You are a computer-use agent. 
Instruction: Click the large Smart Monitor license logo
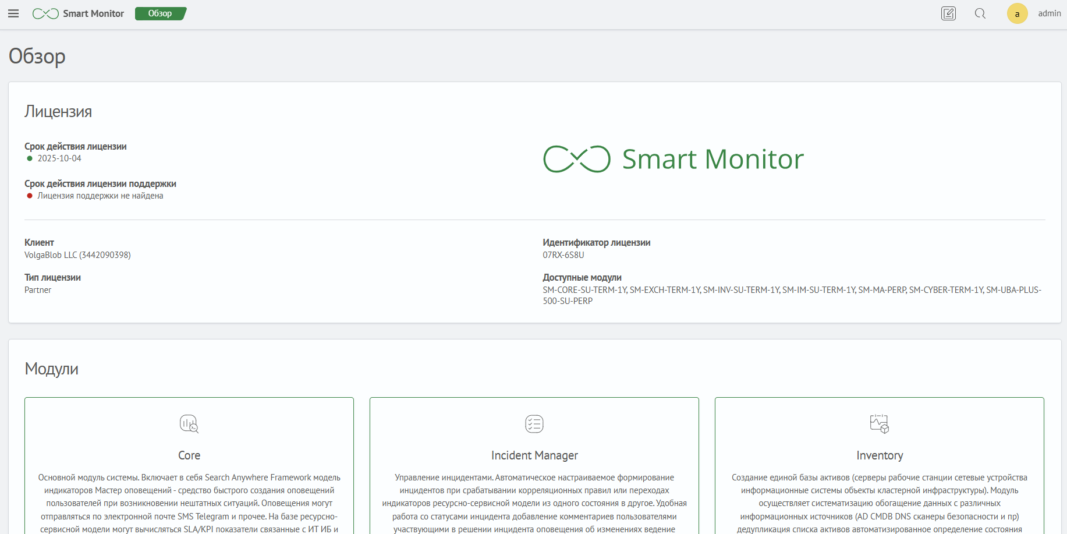pyautogui.click(x=673, y=159)
